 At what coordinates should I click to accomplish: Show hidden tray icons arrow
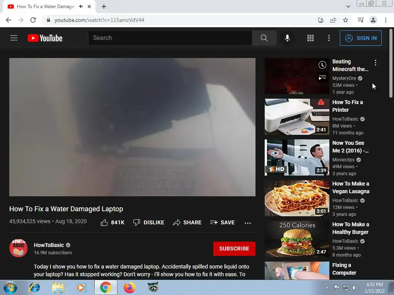[327, 288]
